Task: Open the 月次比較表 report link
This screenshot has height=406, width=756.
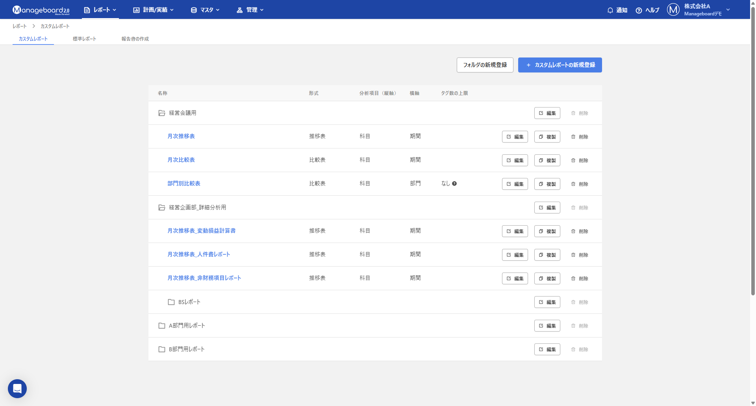Action: [x=181, y=160]
